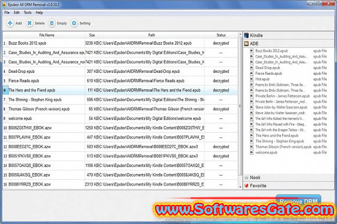The width and height of the screenshot is (337, 224).
Task: Click file icon beside Fierce Reads.epub in ADE list
Action: tap(252, 73)
